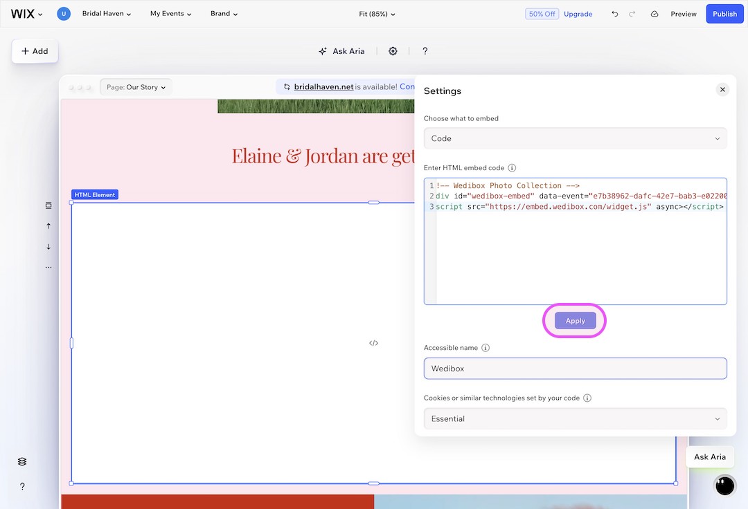Screen dimensions: 748x509
Task: Open Editor settings via the gear icon
Action: [x=393, y=50]
